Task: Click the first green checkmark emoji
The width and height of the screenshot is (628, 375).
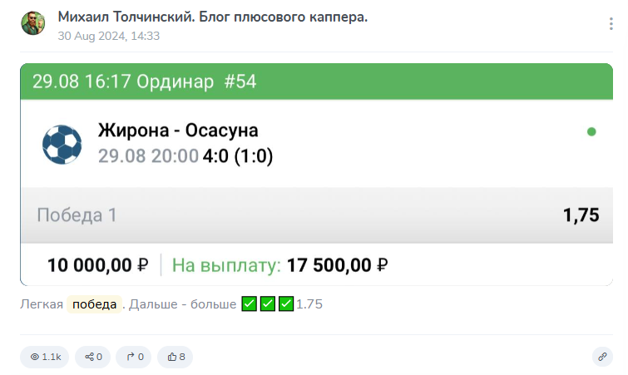Action: [x=250, y=303]
